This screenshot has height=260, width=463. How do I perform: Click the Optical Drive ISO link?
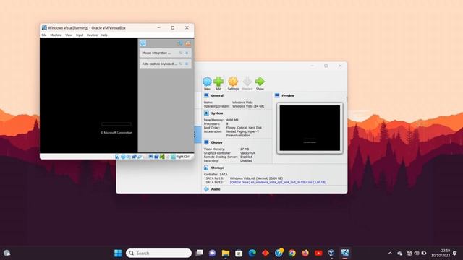[278, 182]
